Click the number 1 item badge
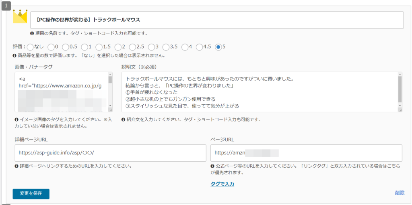The height and width of the screenshot is (205, 412). pyautogui.click(x=6, y=6)
